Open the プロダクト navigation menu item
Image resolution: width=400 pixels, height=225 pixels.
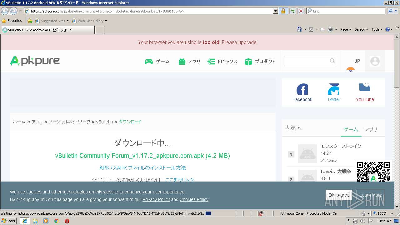260,62
